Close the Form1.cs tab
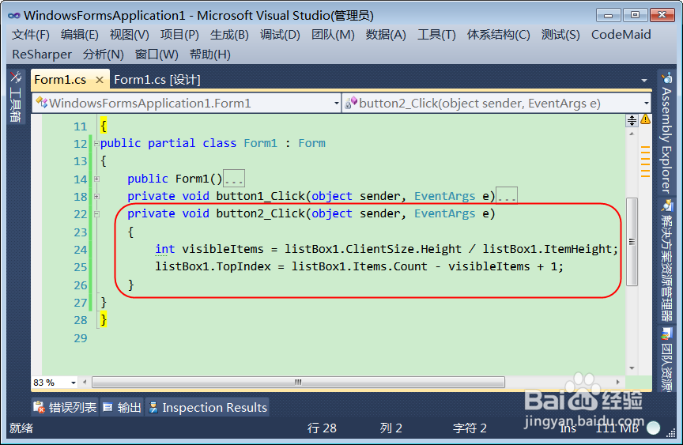The height and width of the screenshot is (445, 683). pos(100,80)
